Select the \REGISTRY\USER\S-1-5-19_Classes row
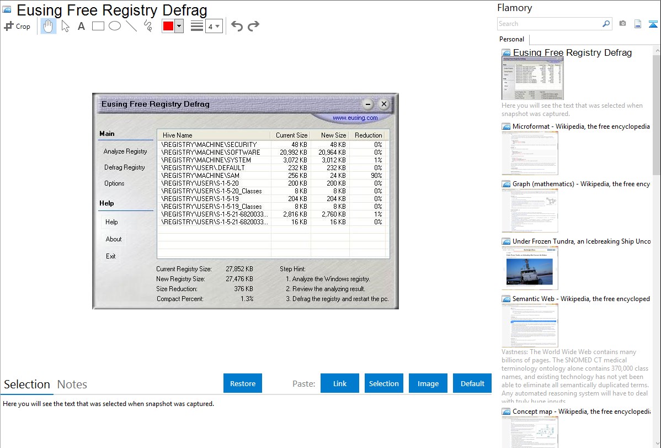The width and height of the screenshot is (661, 448). 271,207
